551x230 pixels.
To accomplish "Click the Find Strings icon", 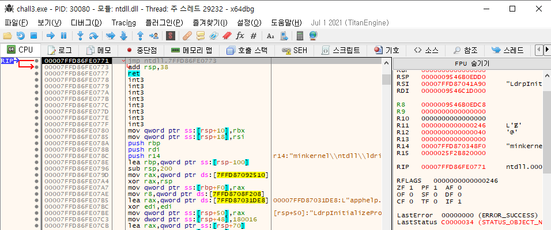I will pyautogui.click(x=270, y=36).
